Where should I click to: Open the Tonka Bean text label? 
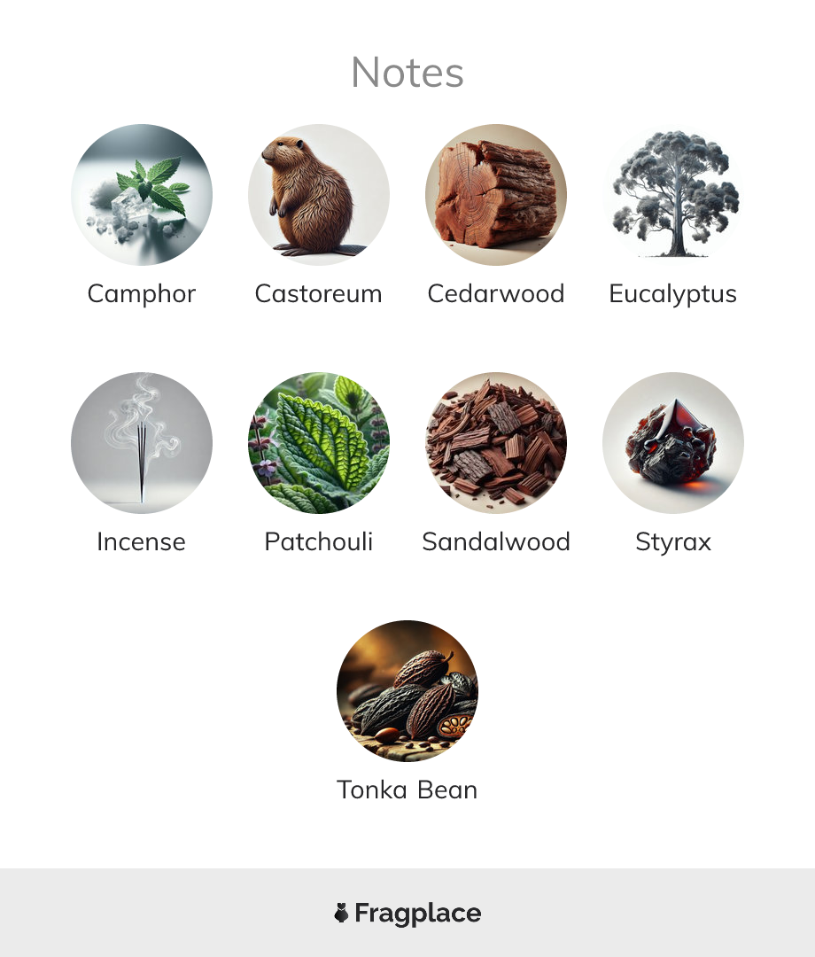click(407, 790)
